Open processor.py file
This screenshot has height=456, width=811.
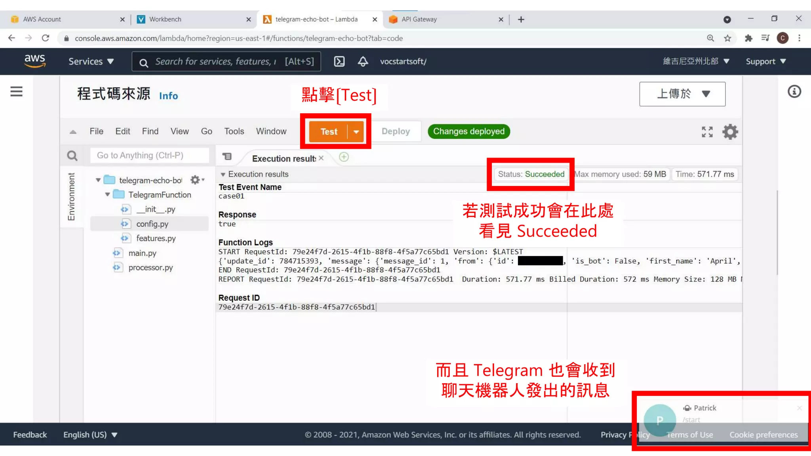pos(150,268)
